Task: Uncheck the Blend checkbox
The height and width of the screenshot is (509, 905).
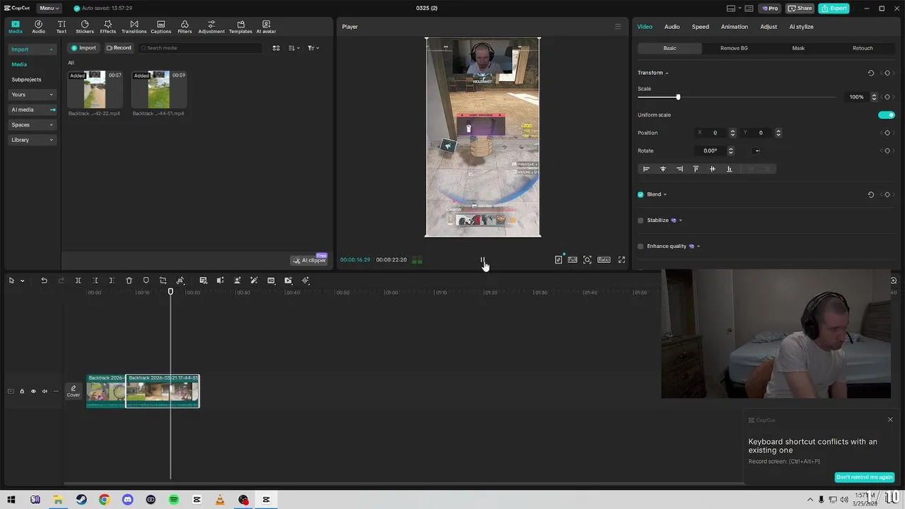Action: [641, 194]
